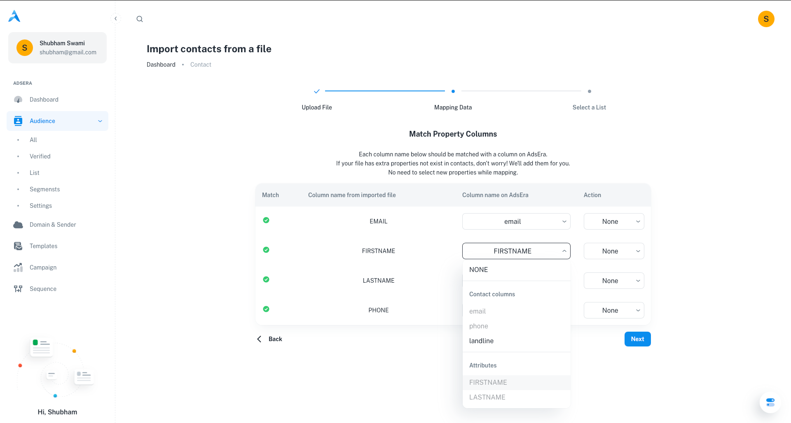This screenshot has width=791, height=423.
Task: Open the user avatar menu at top right
Action: point(766,19)
